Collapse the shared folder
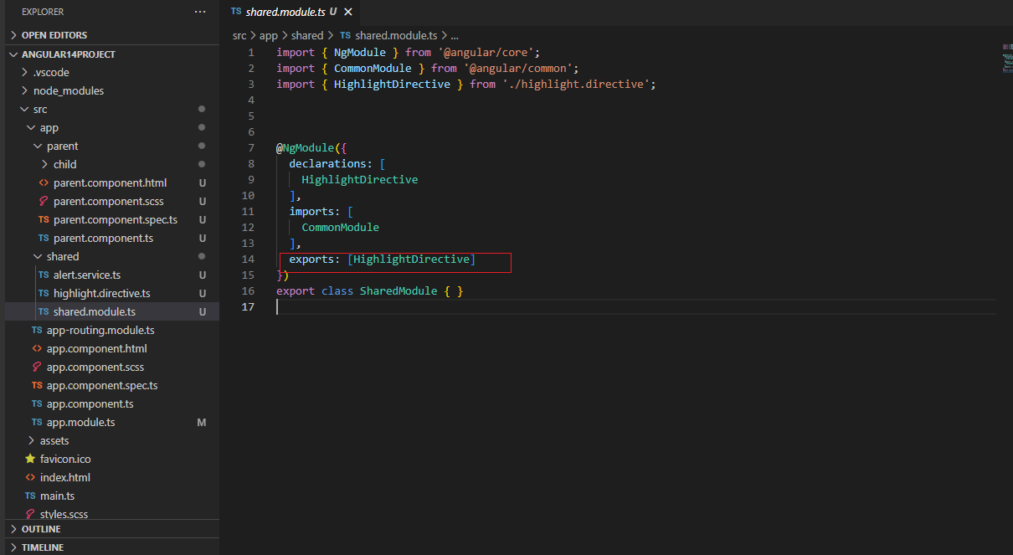Screen dimensions: 1013x555 pyautogui.click(x=37, y=256)
